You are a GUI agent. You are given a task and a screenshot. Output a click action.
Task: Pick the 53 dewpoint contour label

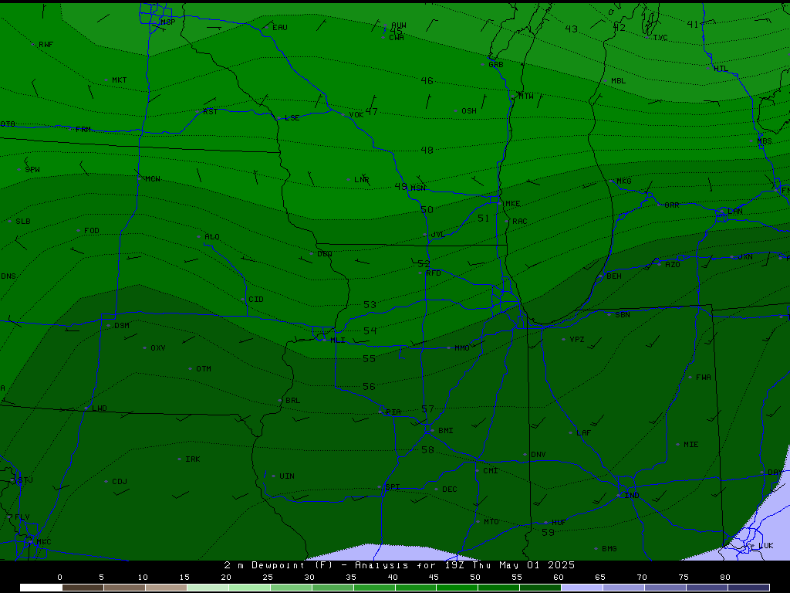tap(370, 304)
